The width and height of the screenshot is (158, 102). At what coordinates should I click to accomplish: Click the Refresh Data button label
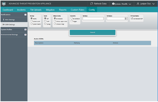point(100,4)
